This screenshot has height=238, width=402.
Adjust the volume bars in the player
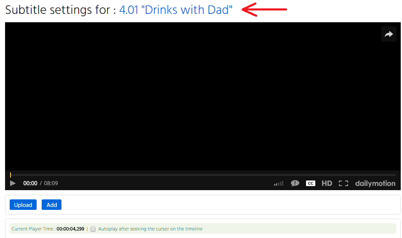point(278,183)
